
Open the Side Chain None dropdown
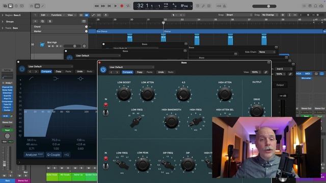tap(267, 52)
